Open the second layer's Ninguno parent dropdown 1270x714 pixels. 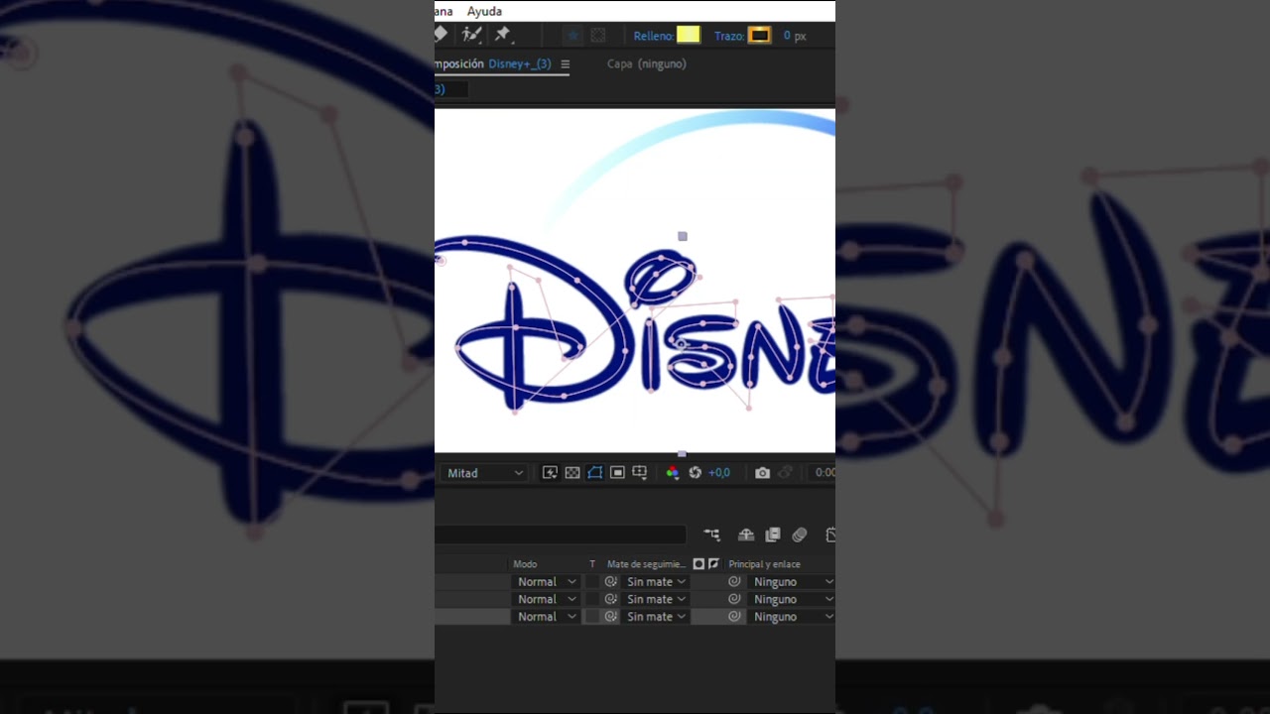[x=792, y=599]
